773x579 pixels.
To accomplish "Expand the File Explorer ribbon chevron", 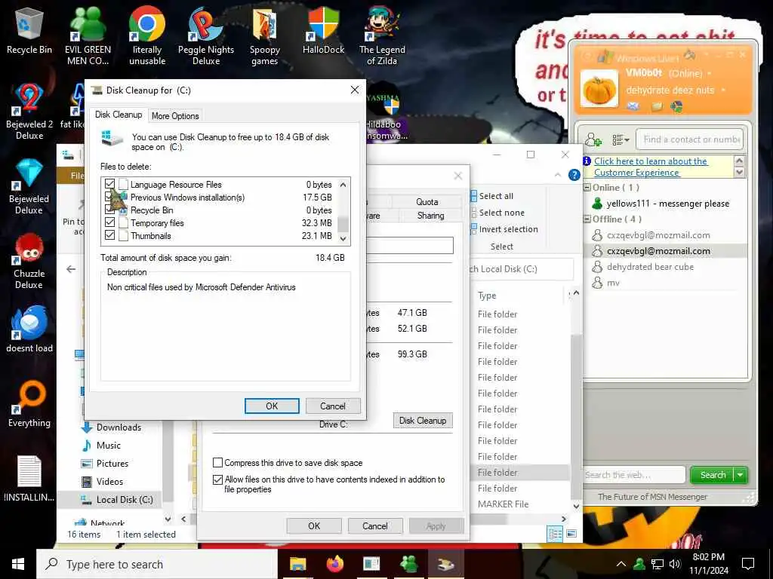I will (558, 175).
